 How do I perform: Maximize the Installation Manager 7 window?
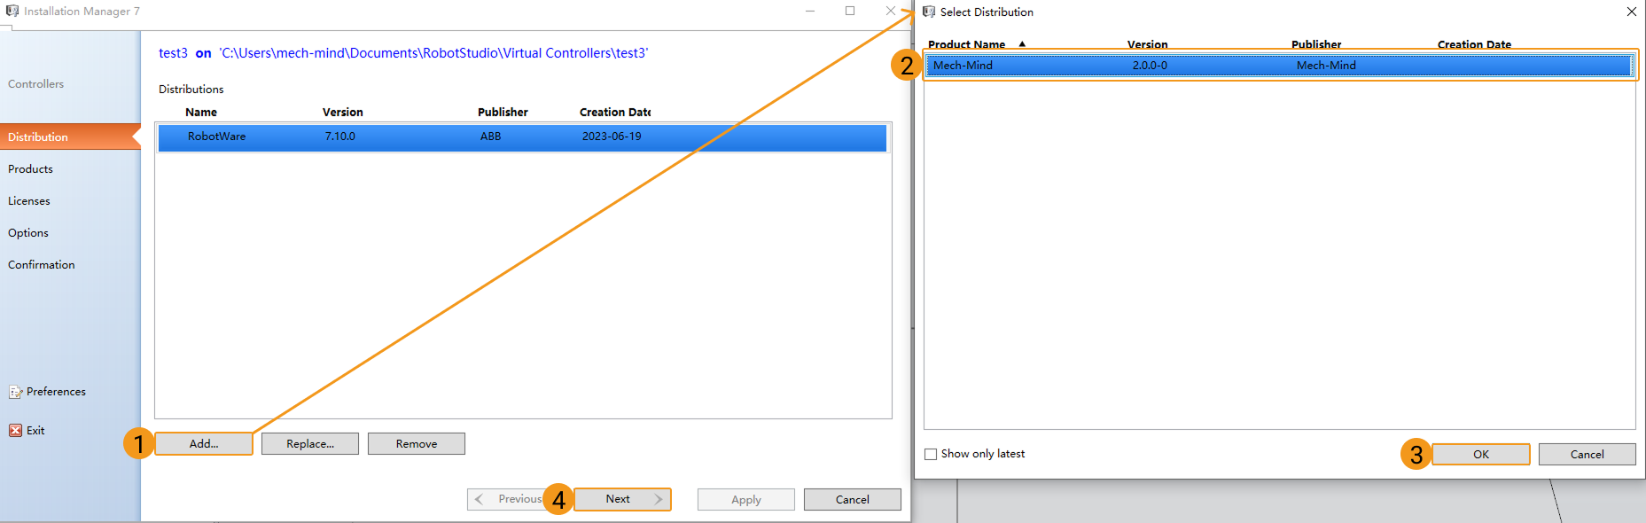850,11
